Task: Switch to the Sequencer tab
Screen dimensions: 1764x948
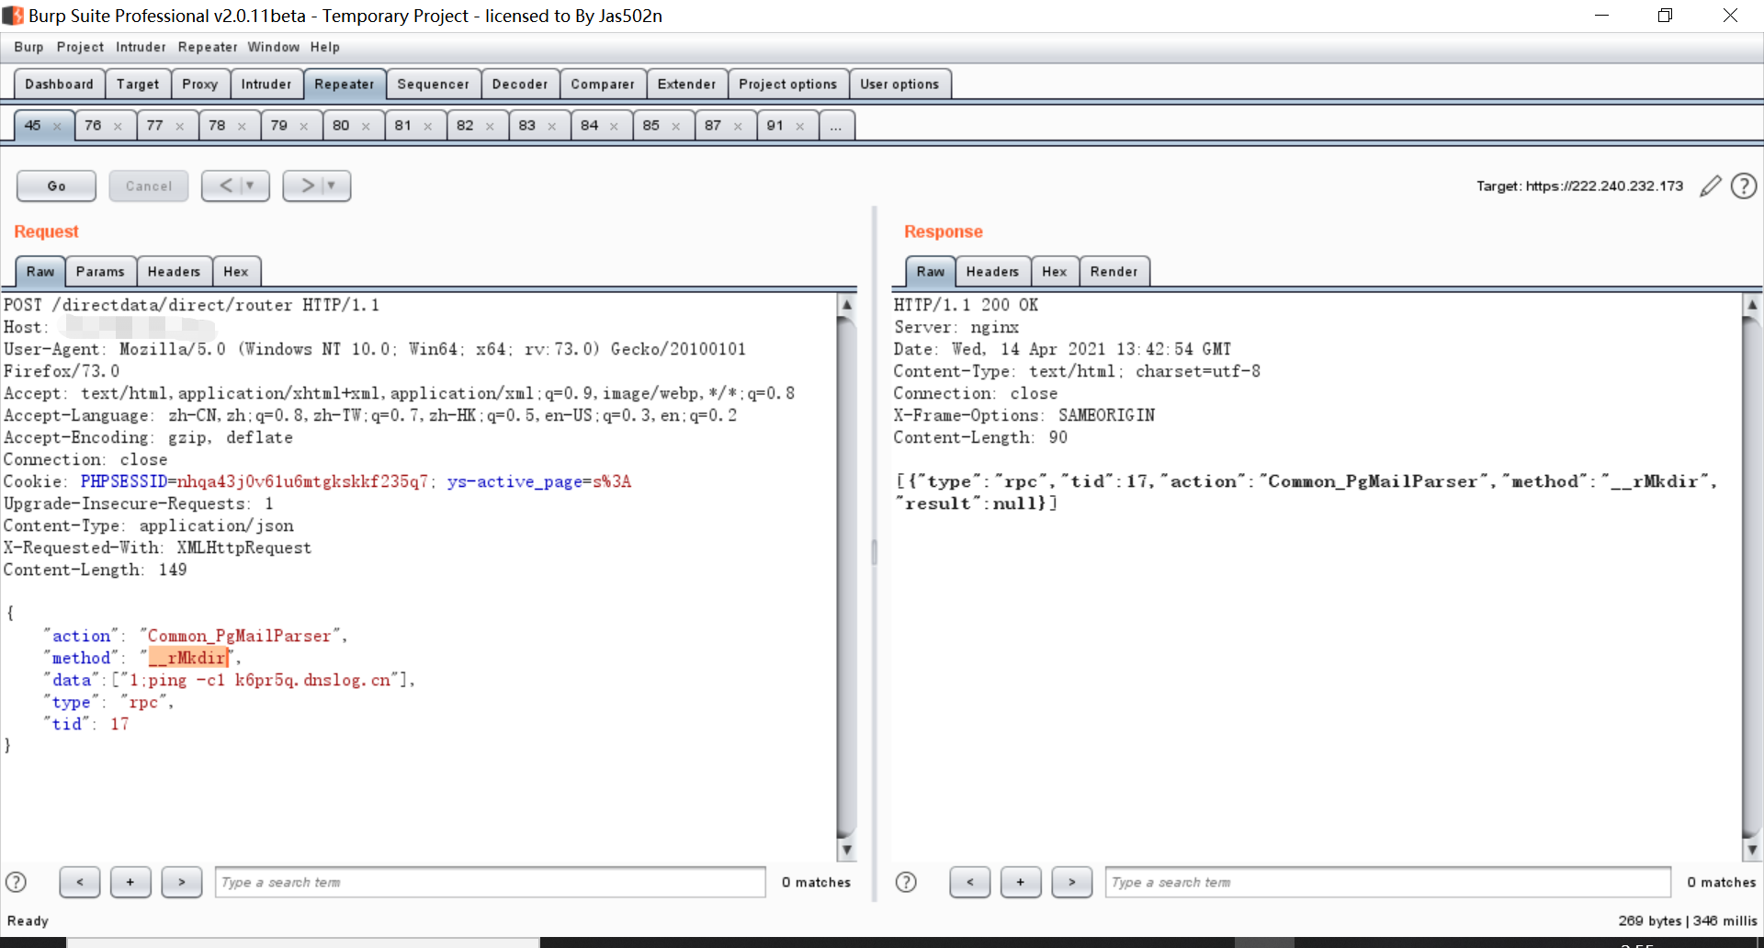Action: pos(434,84)
